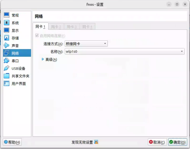
Task: Open the 连接方式 dropdown showing 桥接网卡
Action: pos(86,44)
